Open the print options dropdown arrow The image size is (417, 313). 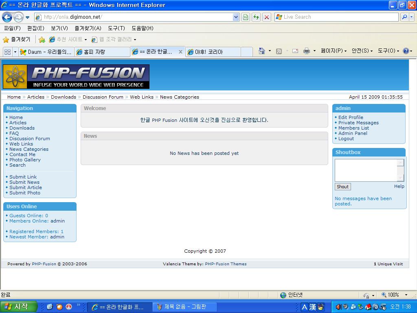314,51
